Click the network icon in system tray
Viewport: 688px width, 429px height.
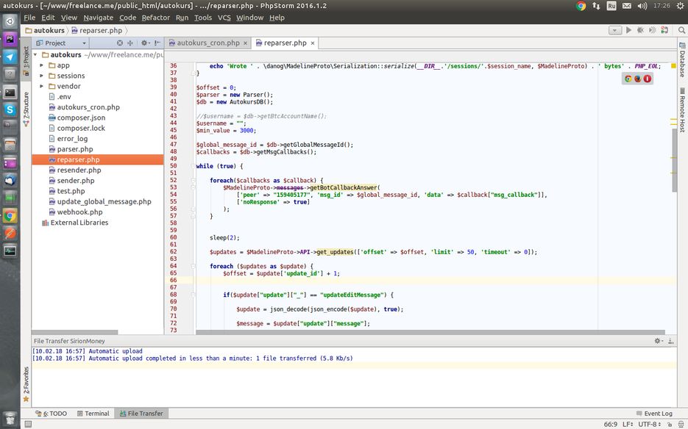(x=596, y=6)
